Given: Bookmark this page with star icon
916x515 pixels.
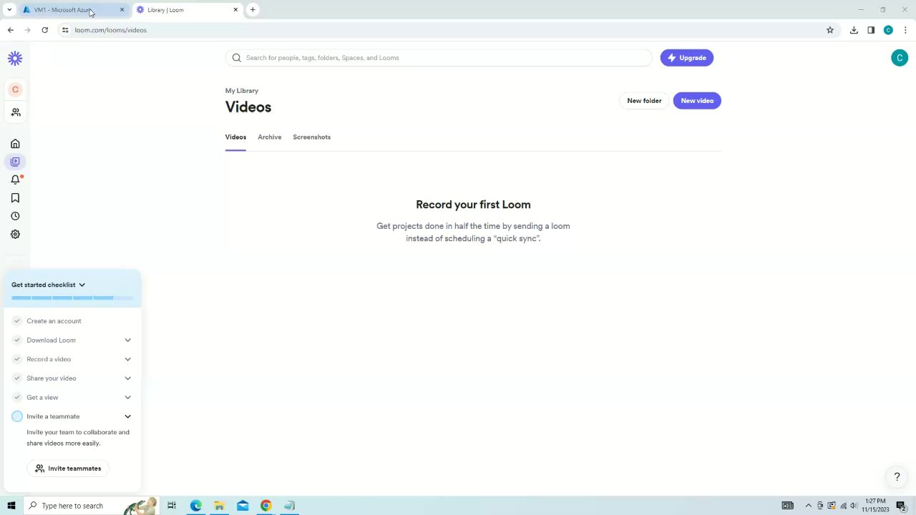Looking at the screenshot, I should point(830,30).
